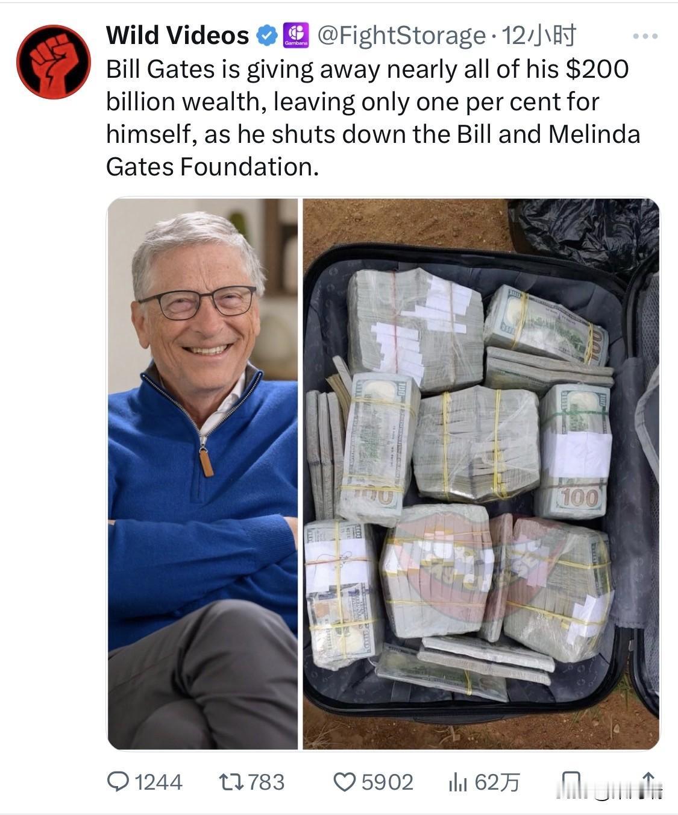Image resolution: width=678 pixels, height=815 pixels.
Task: Click the 5902 likes count
Action: pos(388,782)
